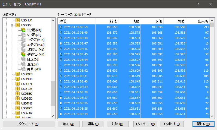Viewport: 217px width, 130px height.
Task: Click the エクスポート button
Action: pyautogui.click(x=145, y=124)
